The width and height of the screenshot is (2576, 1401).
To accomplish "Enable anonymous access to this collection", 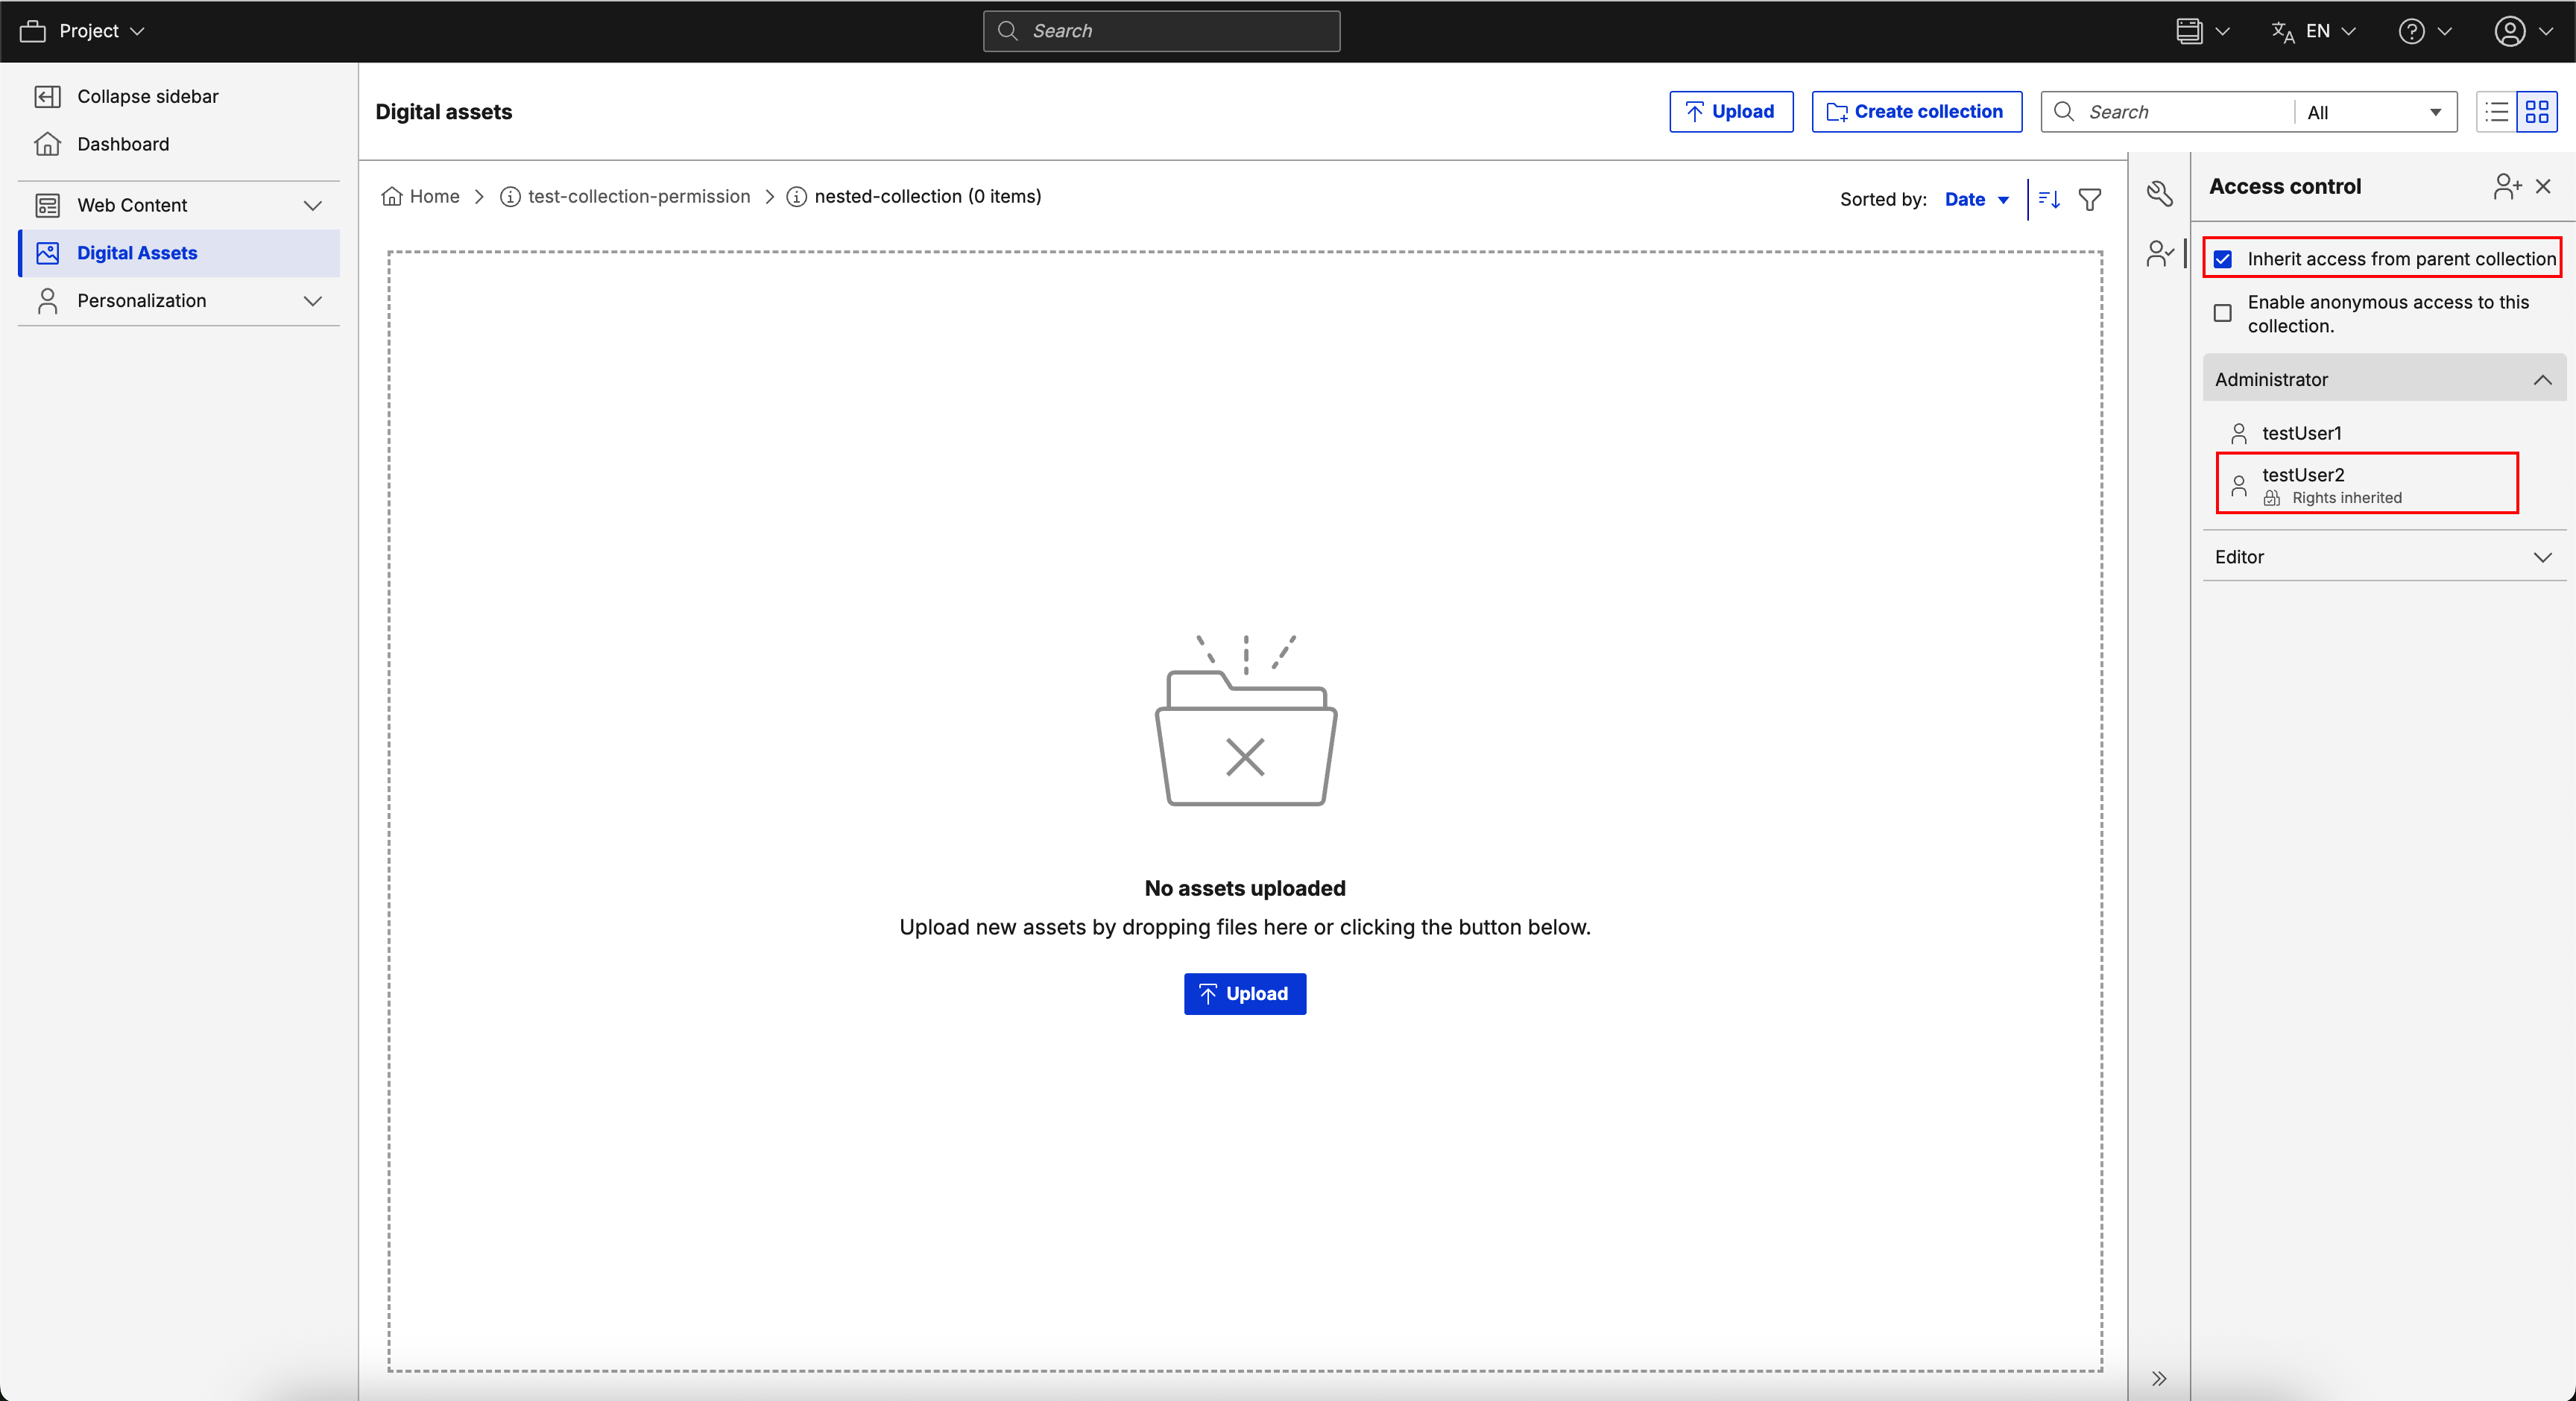I will (x=2223, y=313).
